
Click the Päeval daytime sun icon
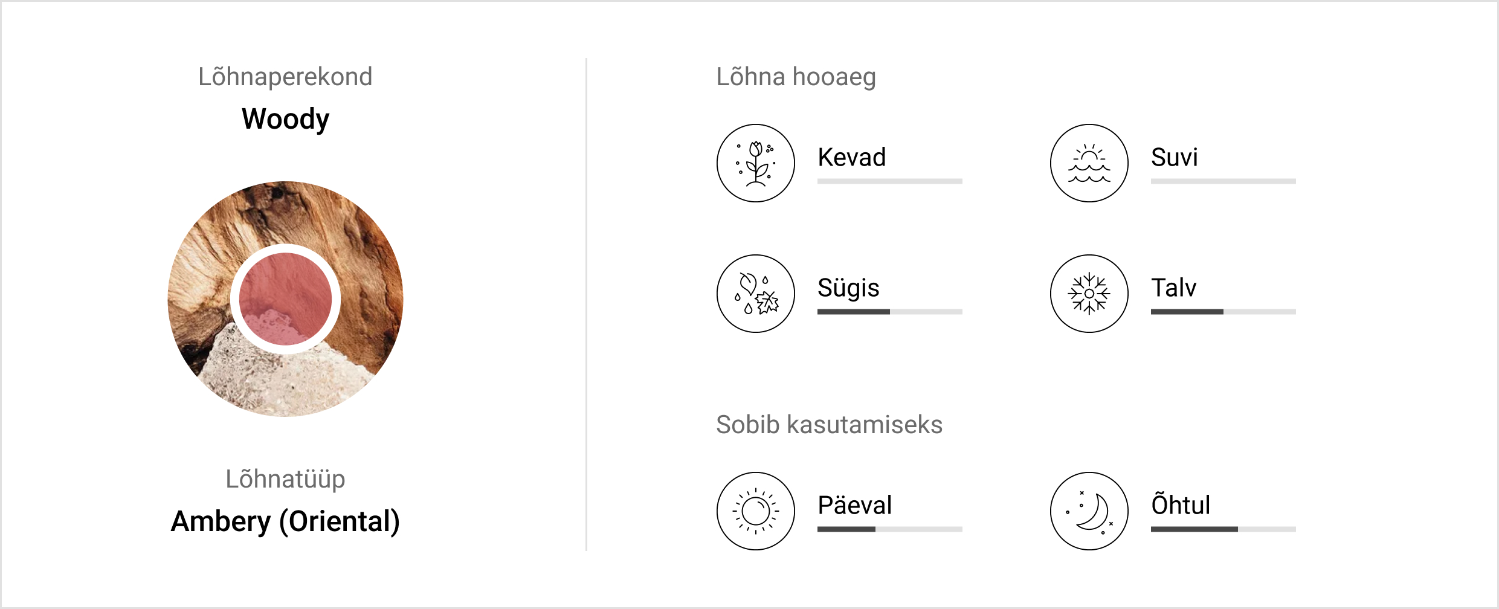[755, 511]
